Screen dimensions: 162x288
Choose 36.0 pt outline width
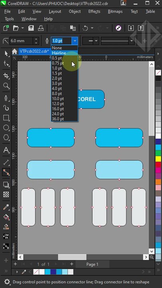tap(64, 119)
